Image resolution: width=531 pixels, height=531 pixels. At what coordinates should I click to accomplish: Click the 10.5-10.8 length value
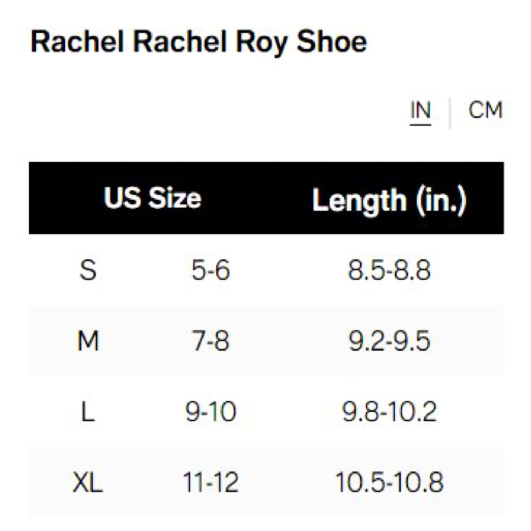pyautogui.click(x=389, y=482)
